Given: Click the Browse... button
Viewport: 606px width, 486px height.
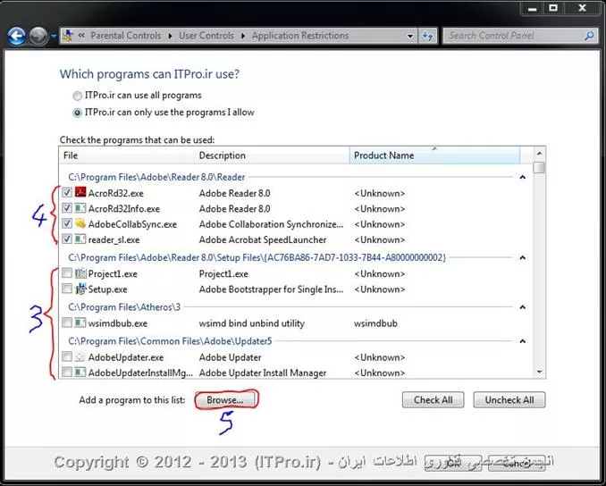Looking at the screenshot, I should click(x=225, y=400).
